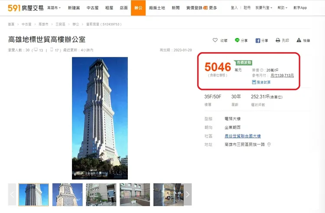
Task: Open the mortgage calculator icon 房貸試算
Action: 254,82
